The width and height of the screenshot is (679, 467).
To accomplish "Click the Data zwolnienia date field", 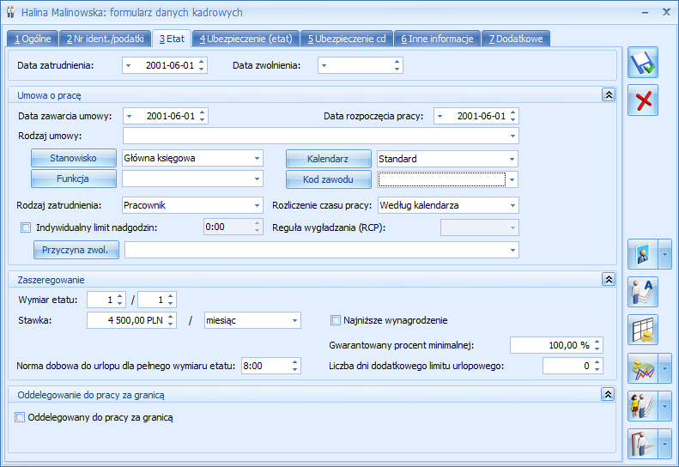I will click(361, 65).
